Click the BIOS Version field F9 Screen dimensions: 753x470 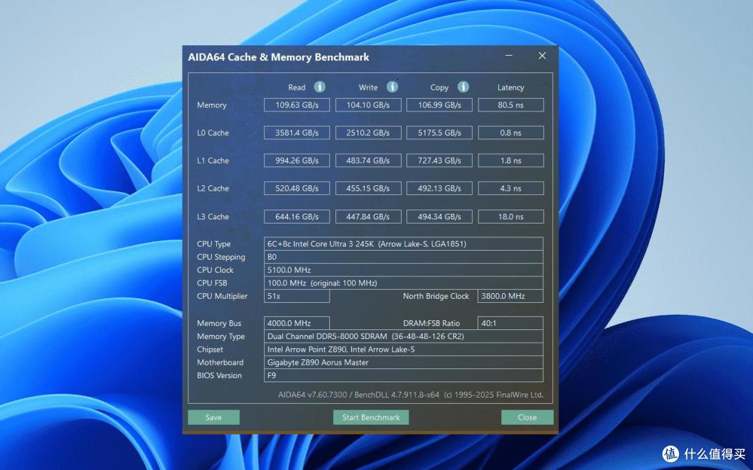tap(404, 375)
